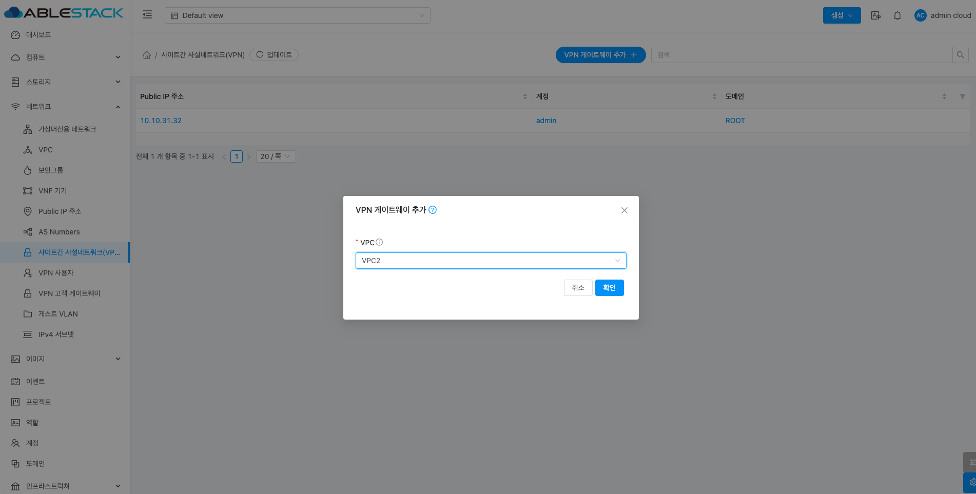Open 이벤트 in sidebar

point(65,382)
